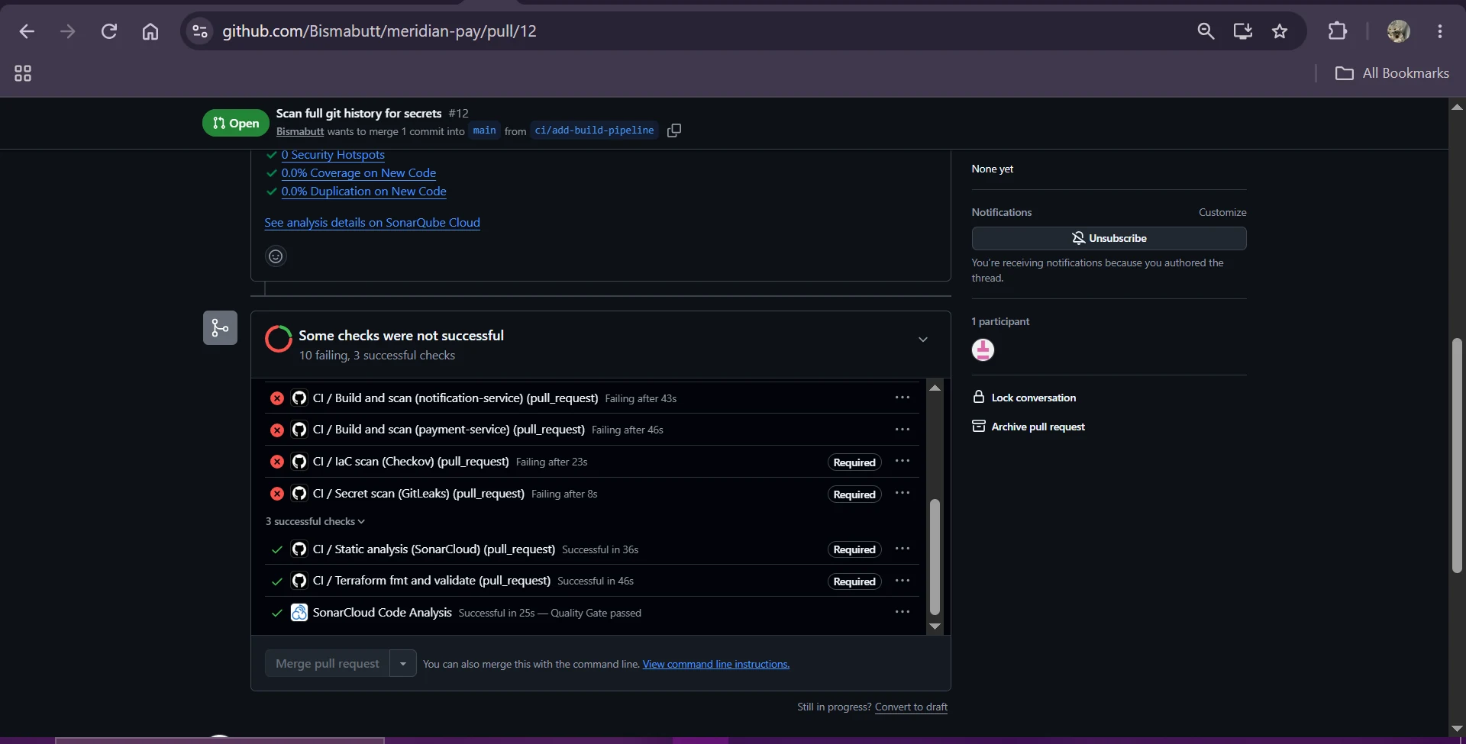
Task: Go back to the previous page
Action: tap(27, 31)
